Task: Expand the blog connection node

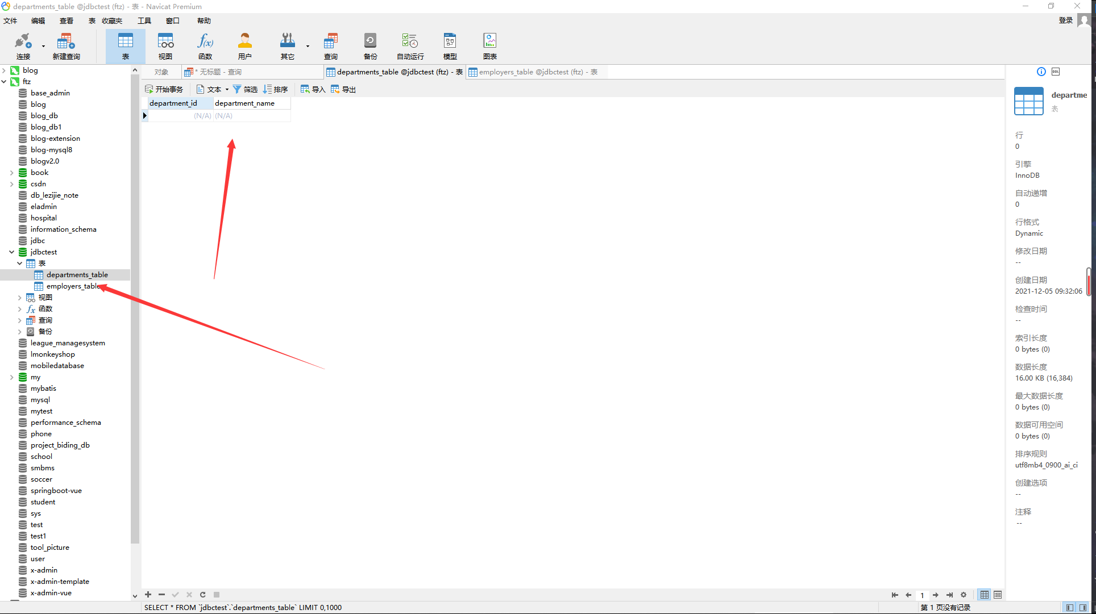Action: pos(4,70)
